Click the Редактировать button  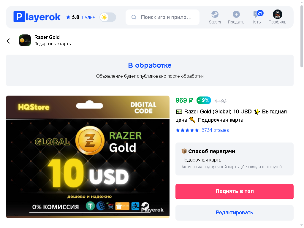click(x=235, y=213)
